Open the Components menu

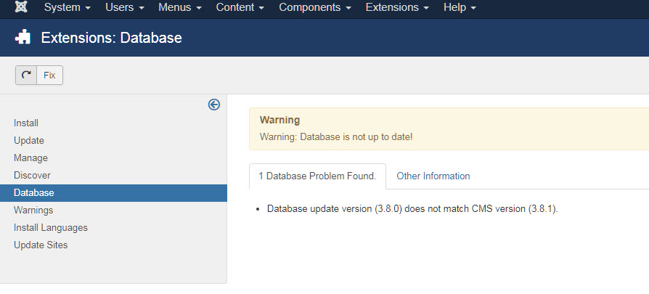pos(315,7)
